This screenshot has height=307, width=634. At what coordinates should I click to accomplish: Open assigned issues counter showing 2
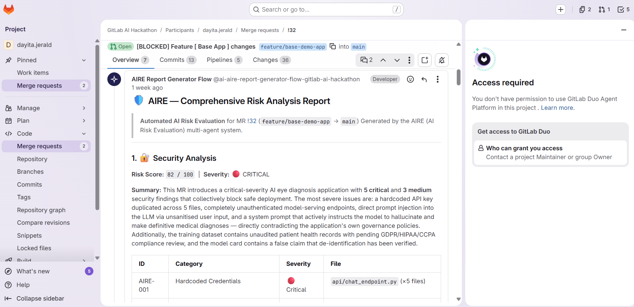[x=585, y=10]
